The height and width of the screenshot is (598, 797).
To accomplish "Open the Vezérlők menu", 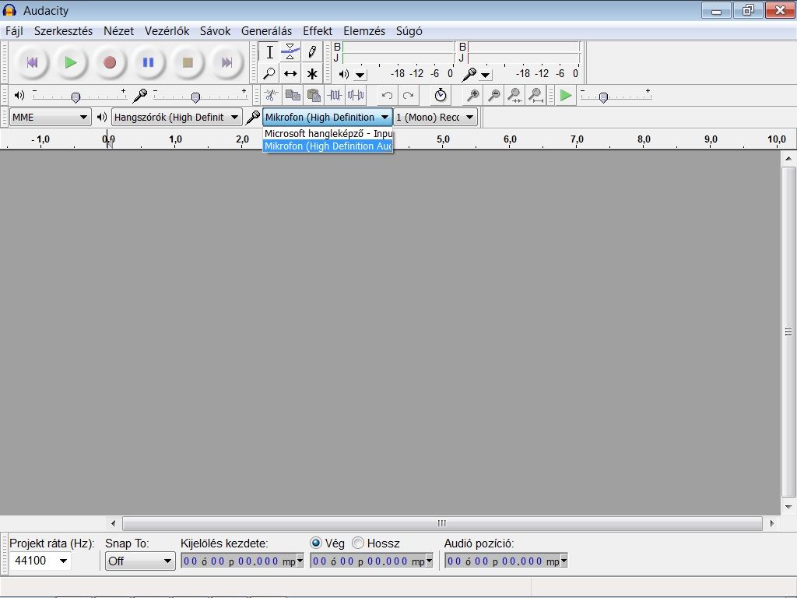I will click(167, 31).
